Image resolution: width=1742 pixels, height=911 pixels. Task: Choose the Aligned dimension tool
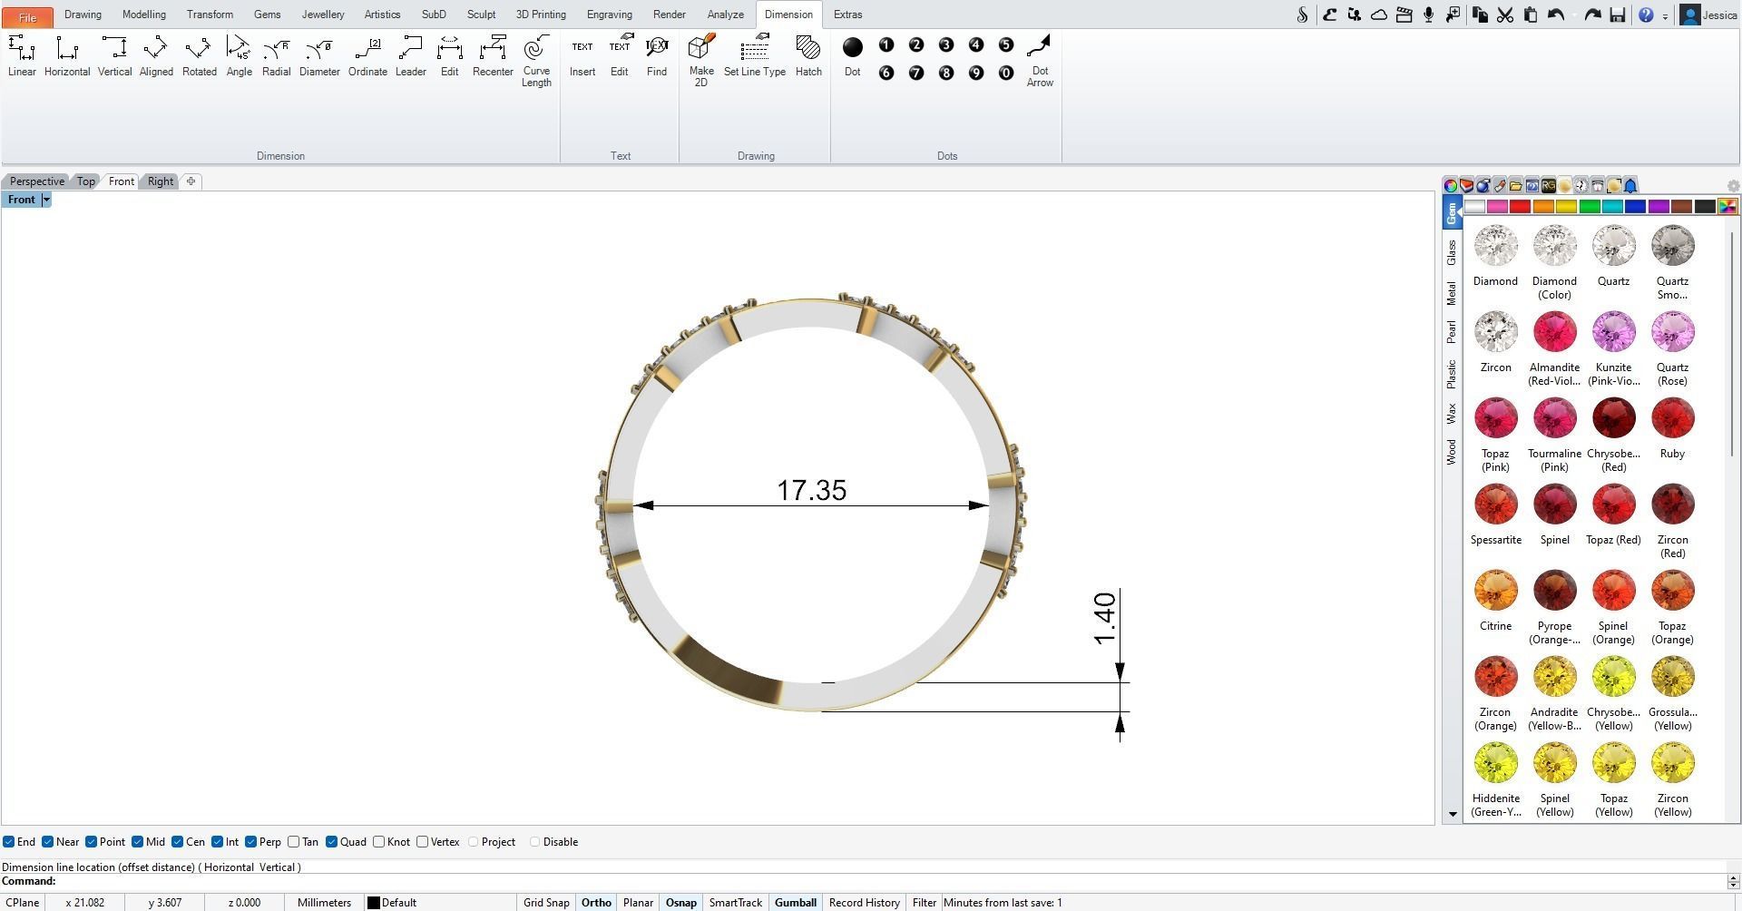pyautogui.click(x=156, y=56)
